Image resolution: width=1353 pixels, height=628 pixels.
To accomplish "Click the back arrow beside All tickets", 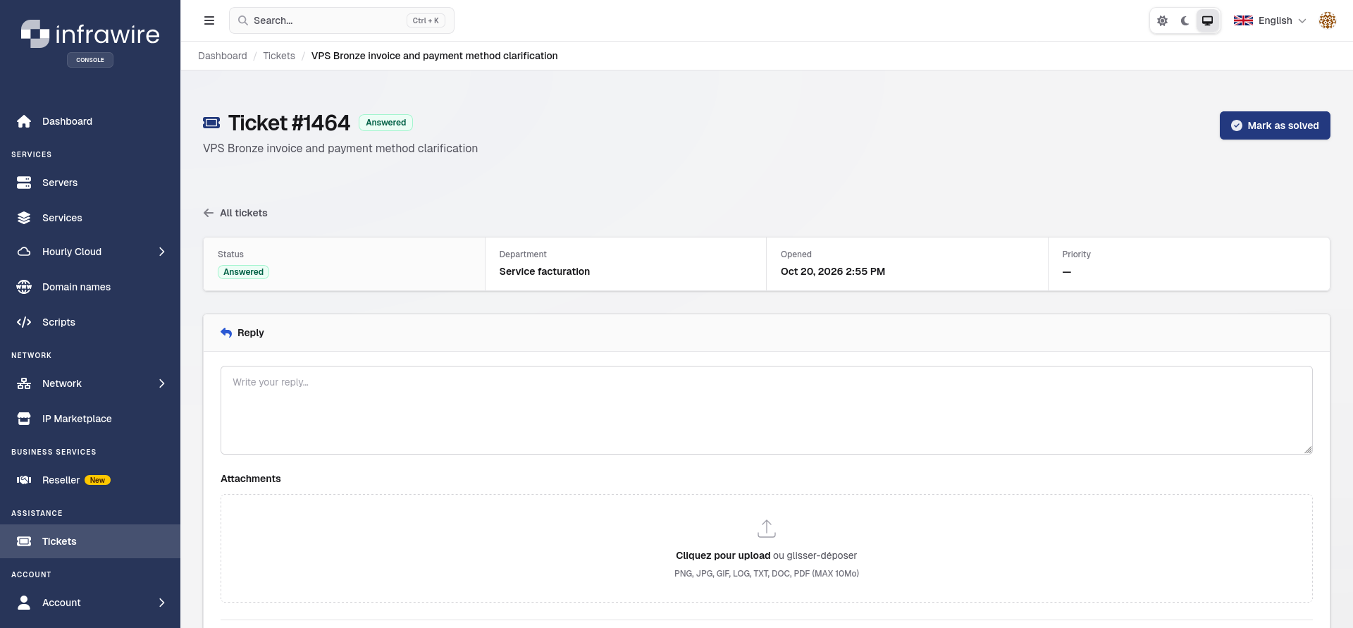I will (x=209, y=213).
